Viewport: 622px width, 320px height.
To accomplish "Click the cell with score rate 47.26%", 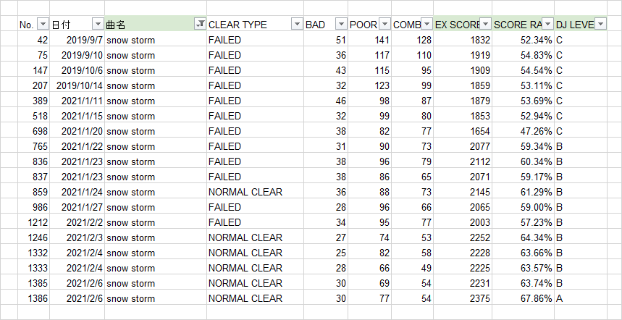I will [x=524, y=131].
